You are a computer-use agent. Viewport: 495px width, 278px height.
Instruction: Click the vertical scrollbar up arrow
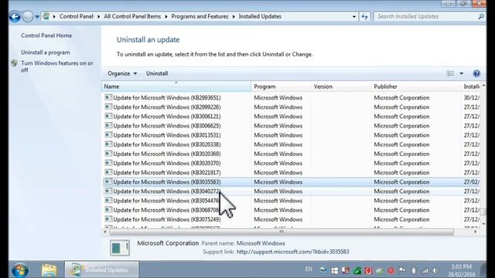(483, 86)
